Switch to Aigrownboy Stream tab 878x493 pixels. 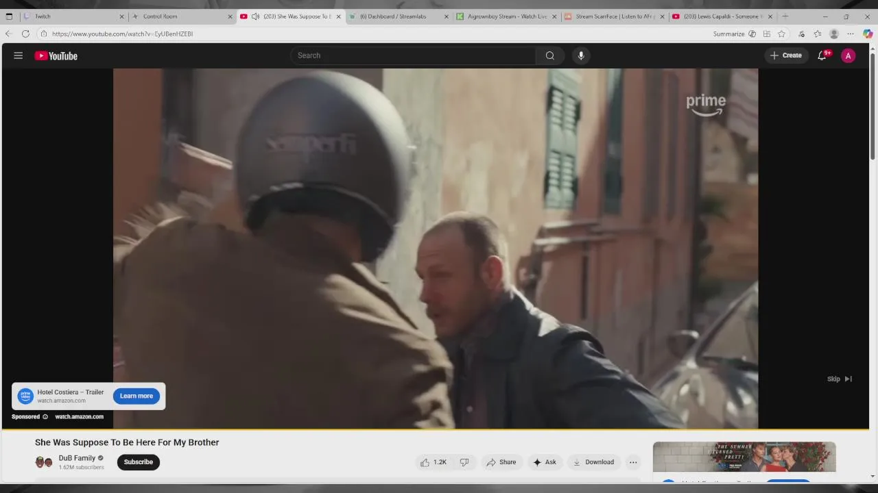click(506, 16)
